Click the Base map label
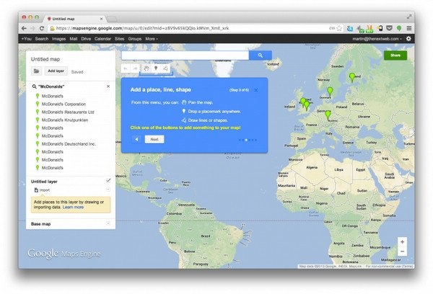 pyautogui.click(x=41, y=224)
